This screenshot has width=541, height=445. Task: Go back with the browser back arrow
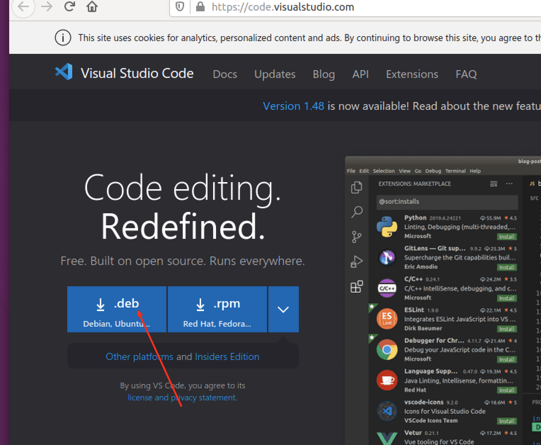pyautogui.click(x=23, y=6)
